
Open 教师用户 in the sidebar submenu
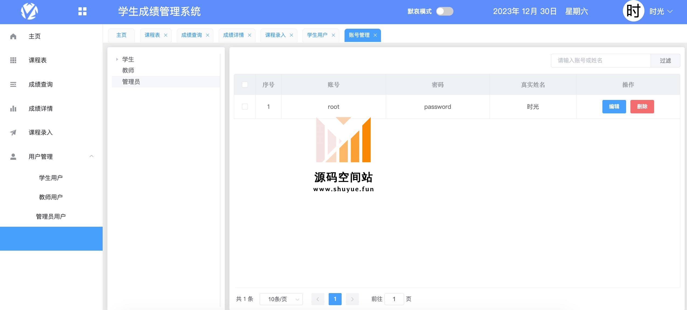click(51, 197)
